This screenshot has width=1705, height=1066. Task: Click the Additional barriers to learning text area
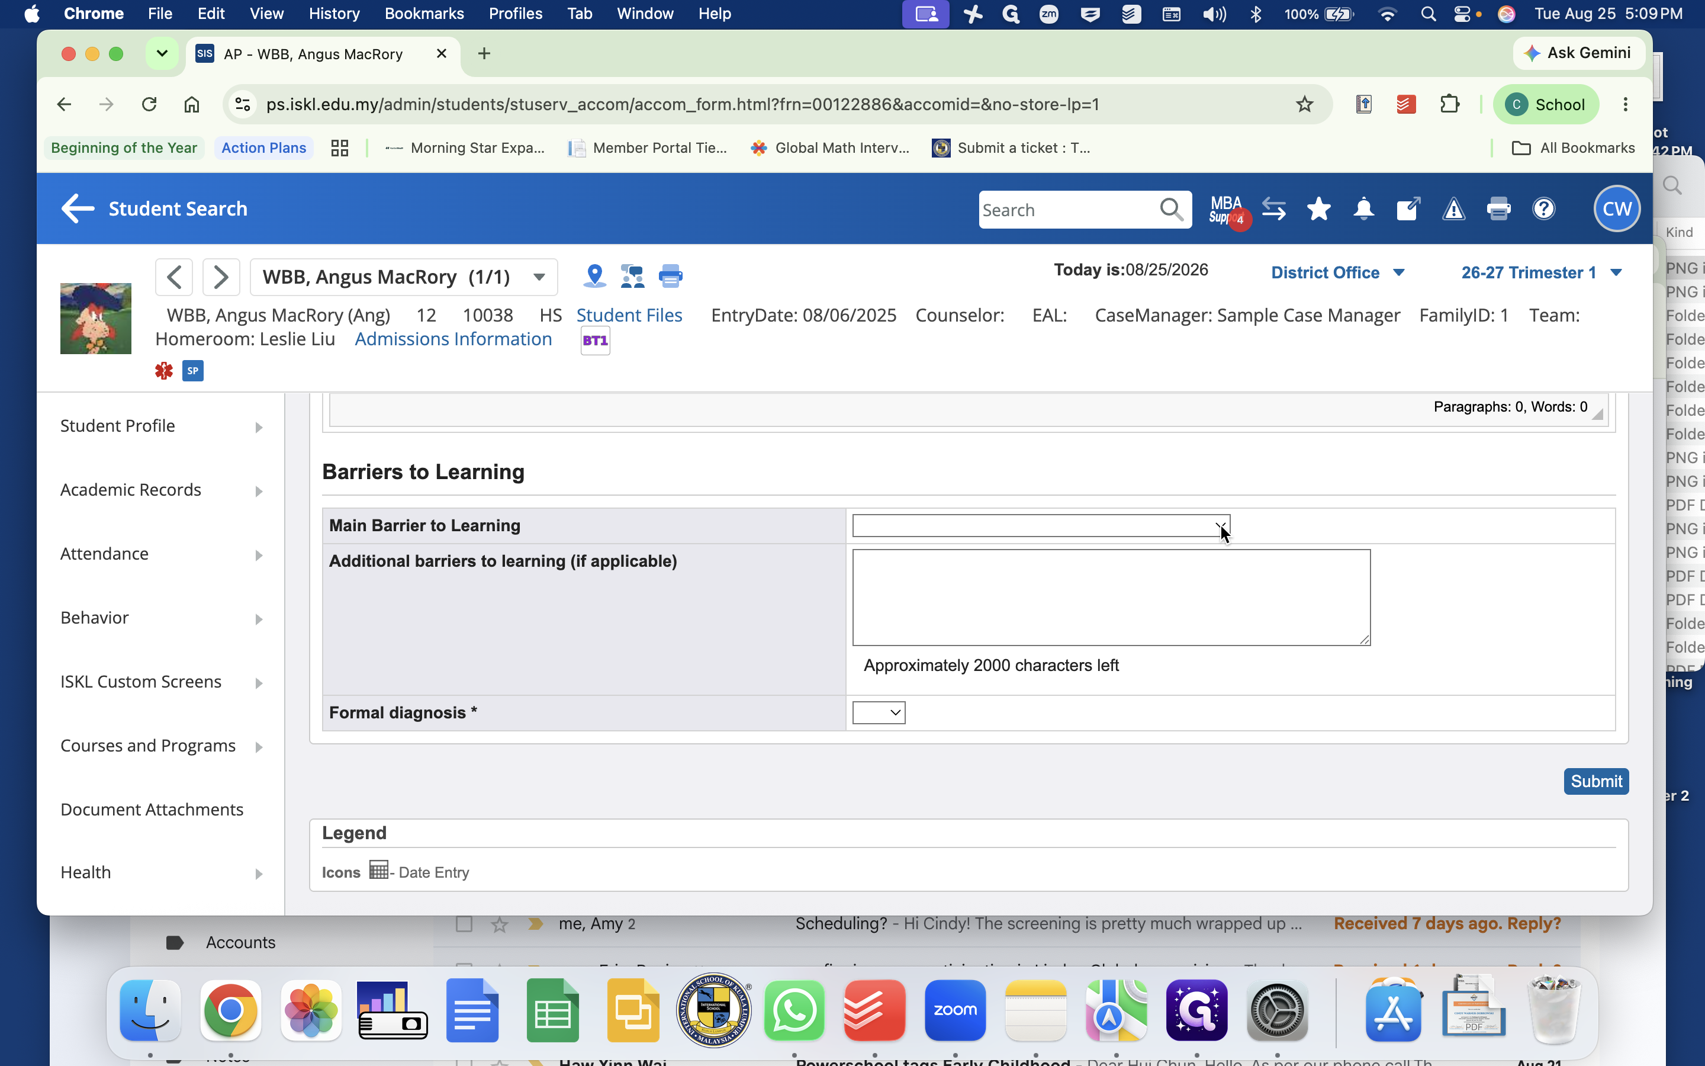(x=1111, y=598)
